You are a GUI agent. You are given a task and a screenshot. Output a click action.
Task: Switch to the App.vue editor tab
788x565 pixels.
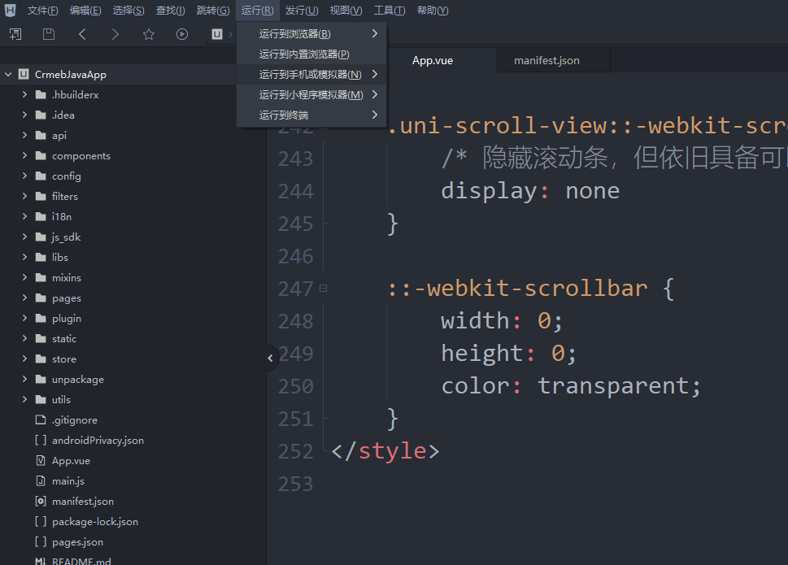433,61
